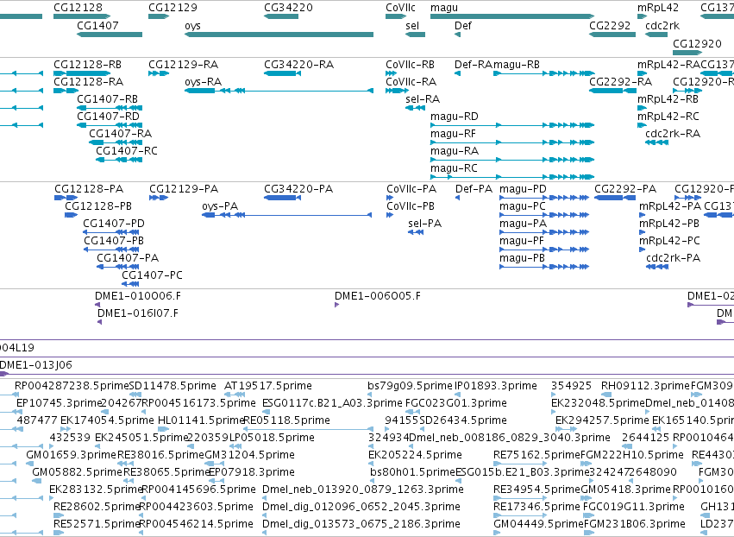Open protein CG12129-PA
Image resolution: width=734 pixels, height=537 pixels.
[x=184, y=189]
